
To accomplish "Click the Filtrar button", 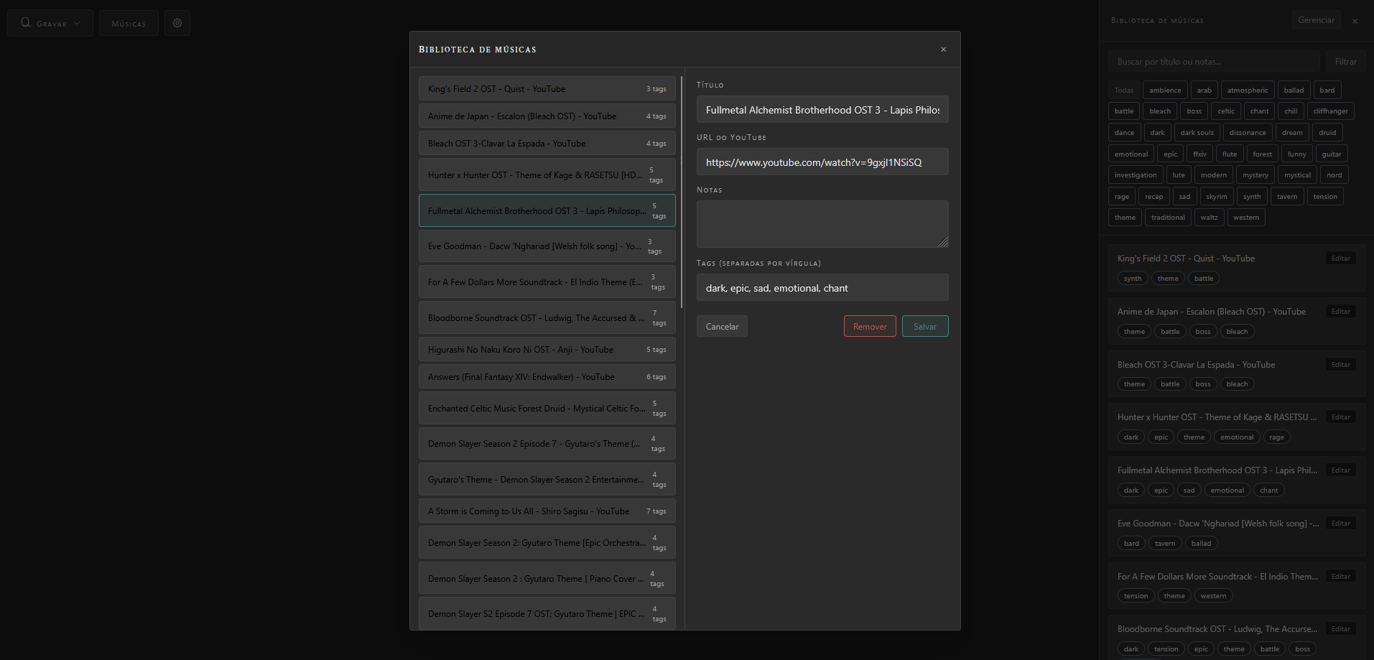I will 1345,61.
